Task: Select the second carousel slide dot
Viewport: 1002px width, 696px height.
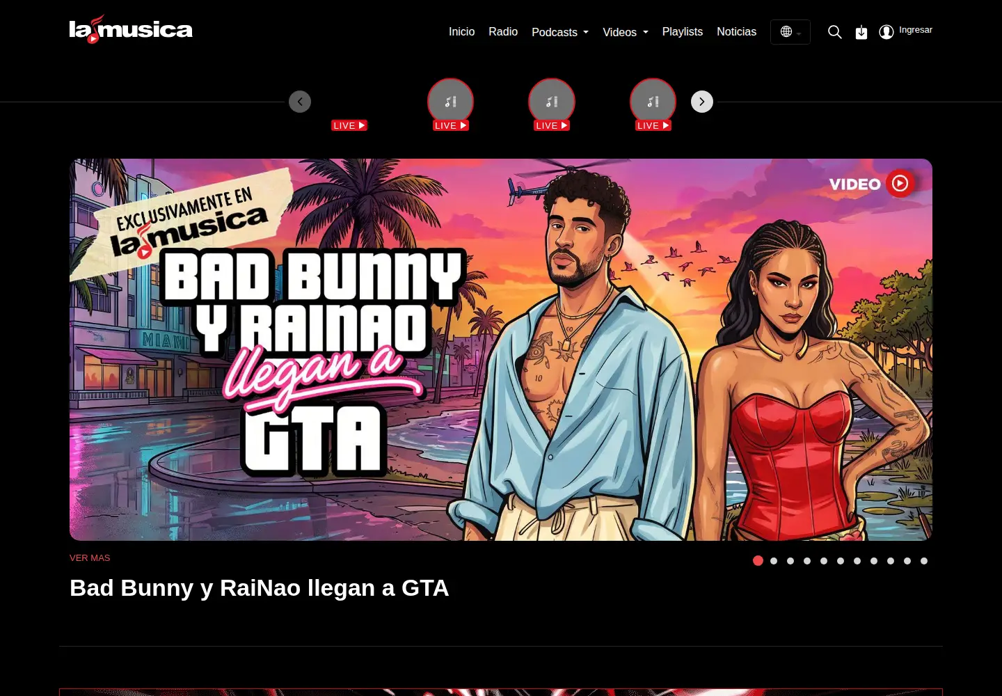Action: 774,561
